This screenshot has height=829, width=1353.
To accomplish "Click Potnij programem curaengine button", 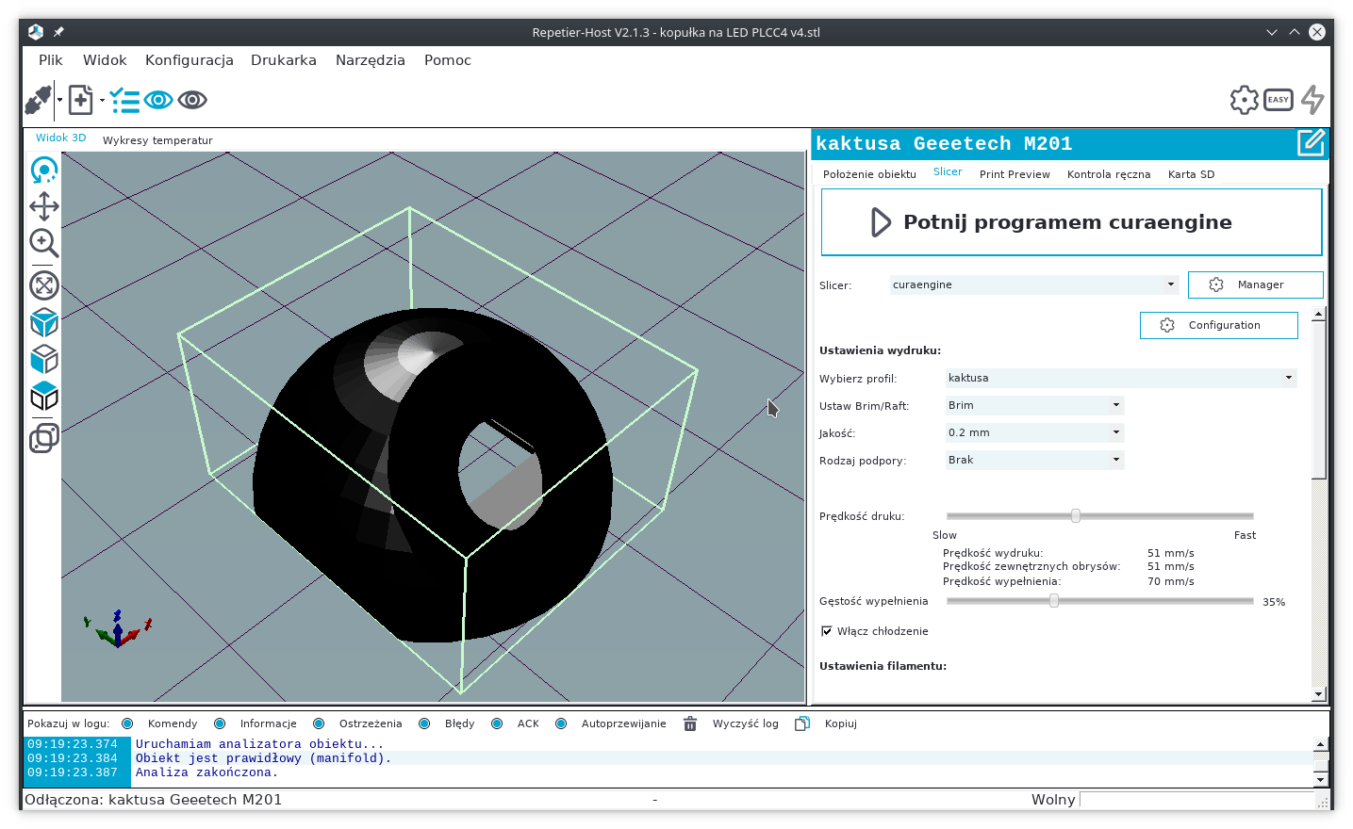I will click(1072, 222).
